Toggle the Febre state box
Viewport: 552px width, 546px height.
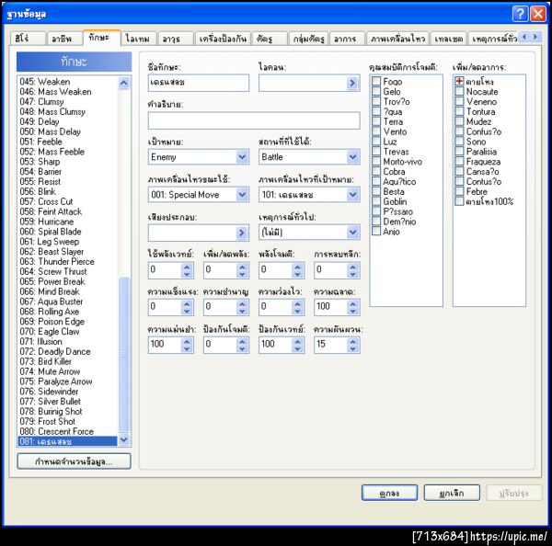pos(459,191)
